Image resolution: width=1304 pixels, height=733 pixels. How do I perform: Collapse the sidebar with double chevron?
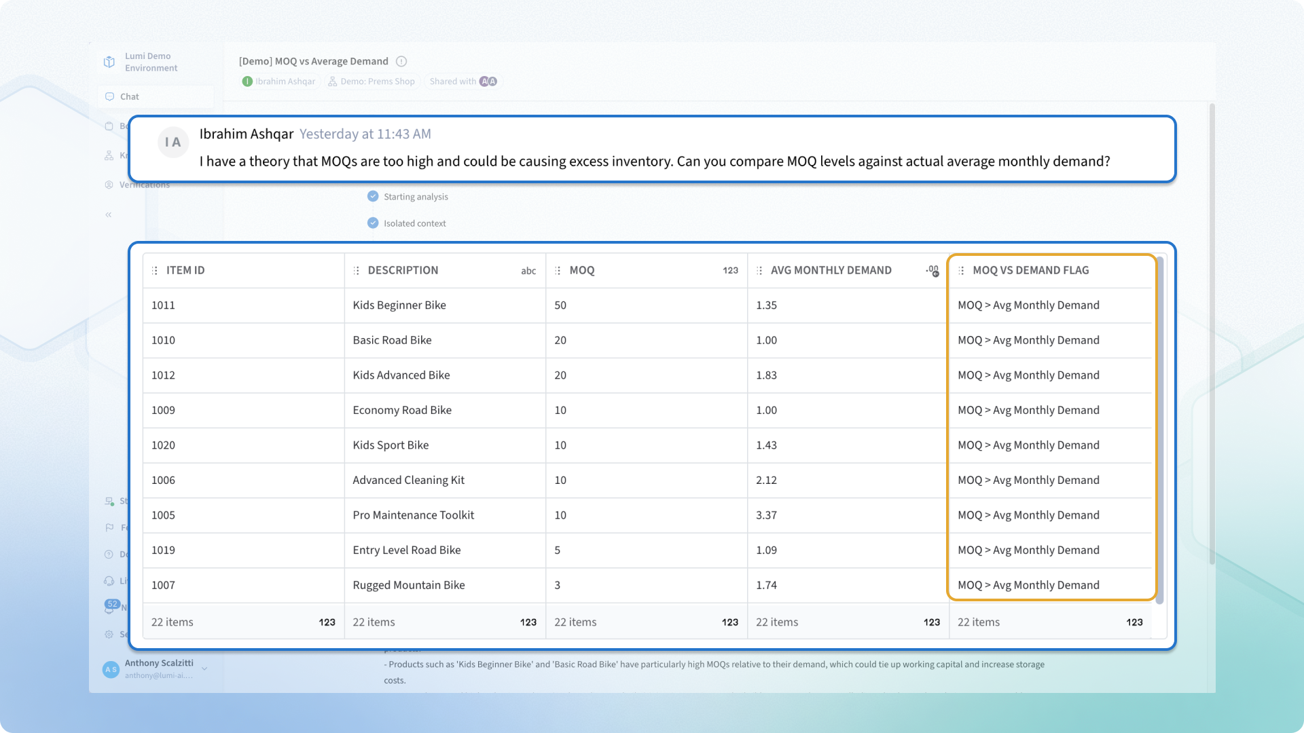coord(108,215)
